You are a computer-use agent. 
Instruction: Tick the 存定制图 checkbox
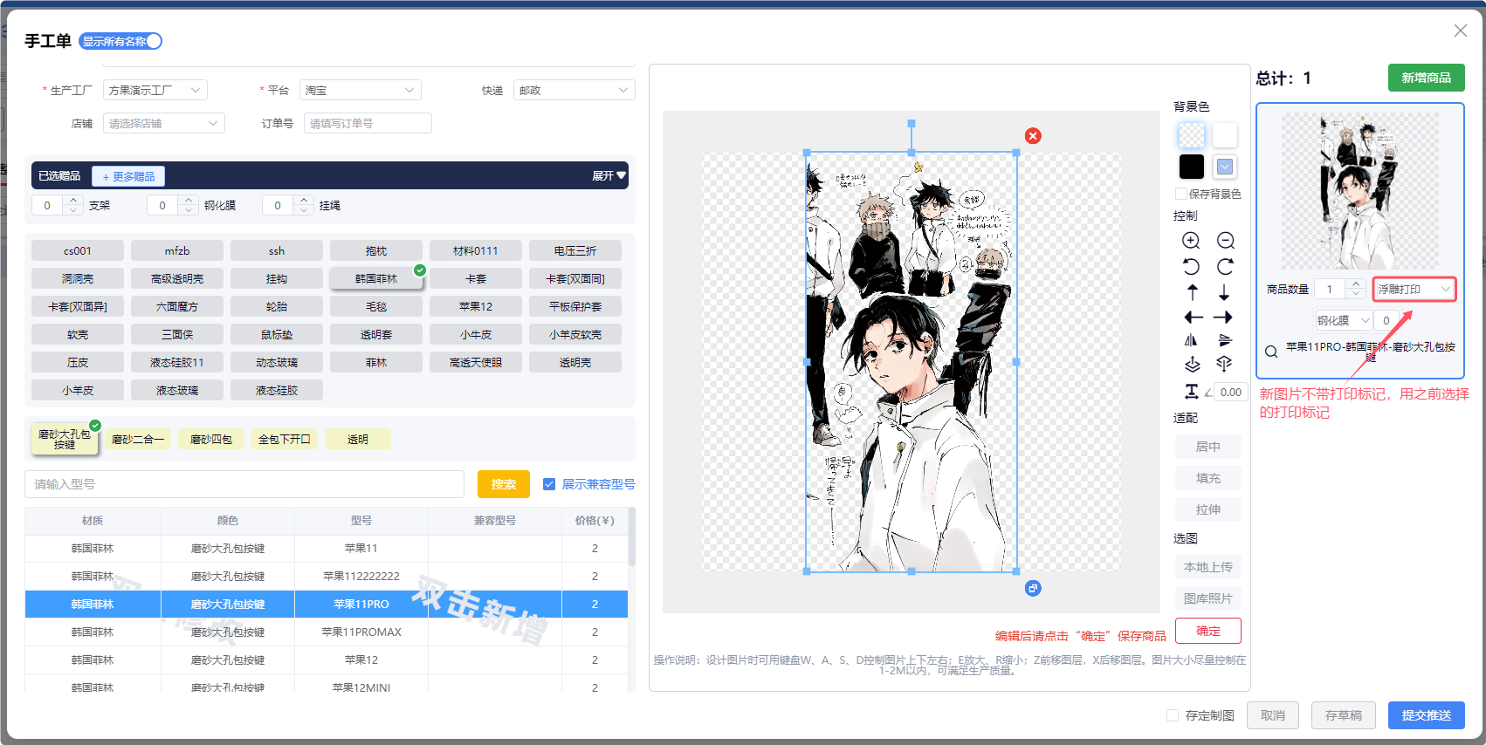pos(1173,715)
